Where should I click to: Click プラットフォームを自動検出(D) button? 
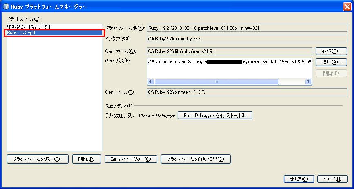[x=196, y=159]
